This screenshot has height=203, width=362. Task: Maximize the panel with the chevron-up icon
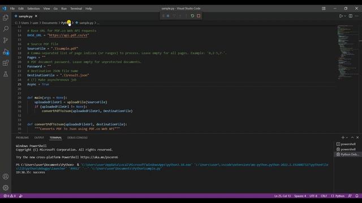pyautogui.click(x=352, y=138)
